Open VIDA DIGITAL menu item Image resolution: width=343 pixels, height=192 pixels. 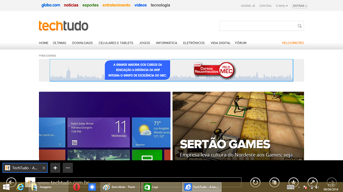tap(221, 43)
